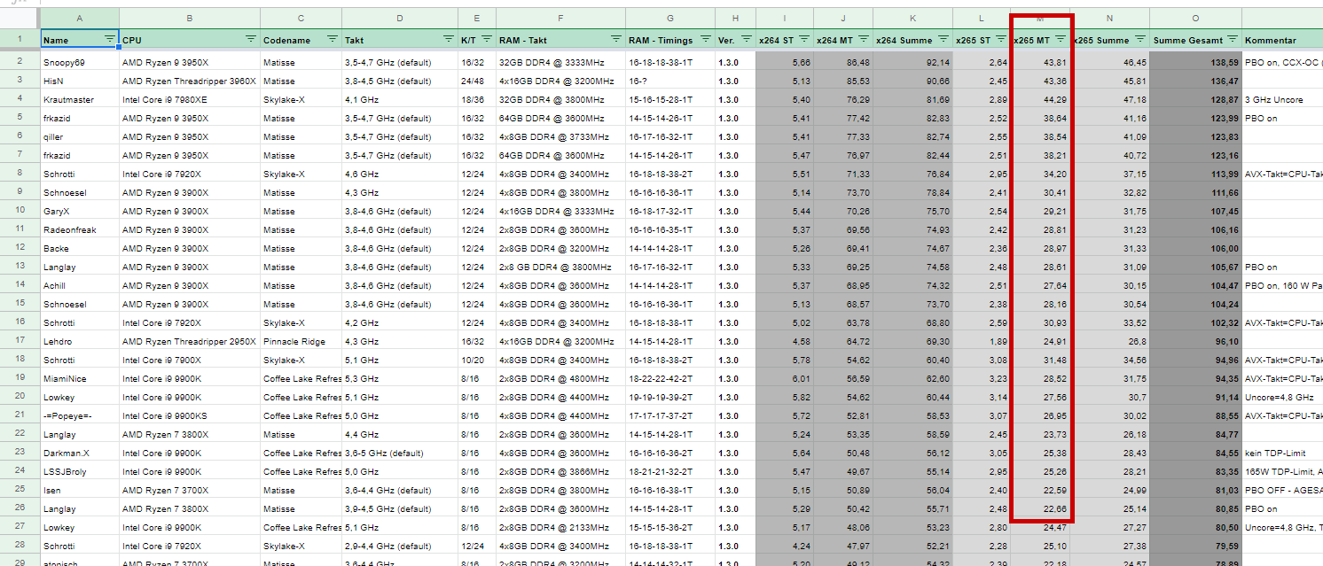Select the 2x8GB DDR4 @ 4800MHz cell
The height and width of the screenshot is (566, 1323).
[560, 378]
